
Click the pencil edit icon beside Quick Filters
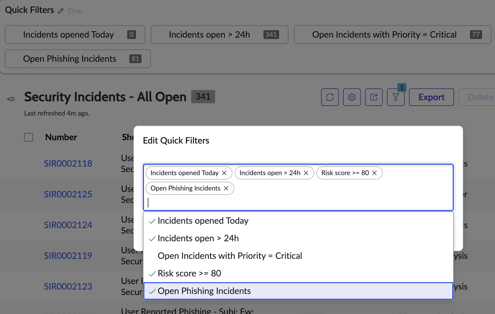61,11
